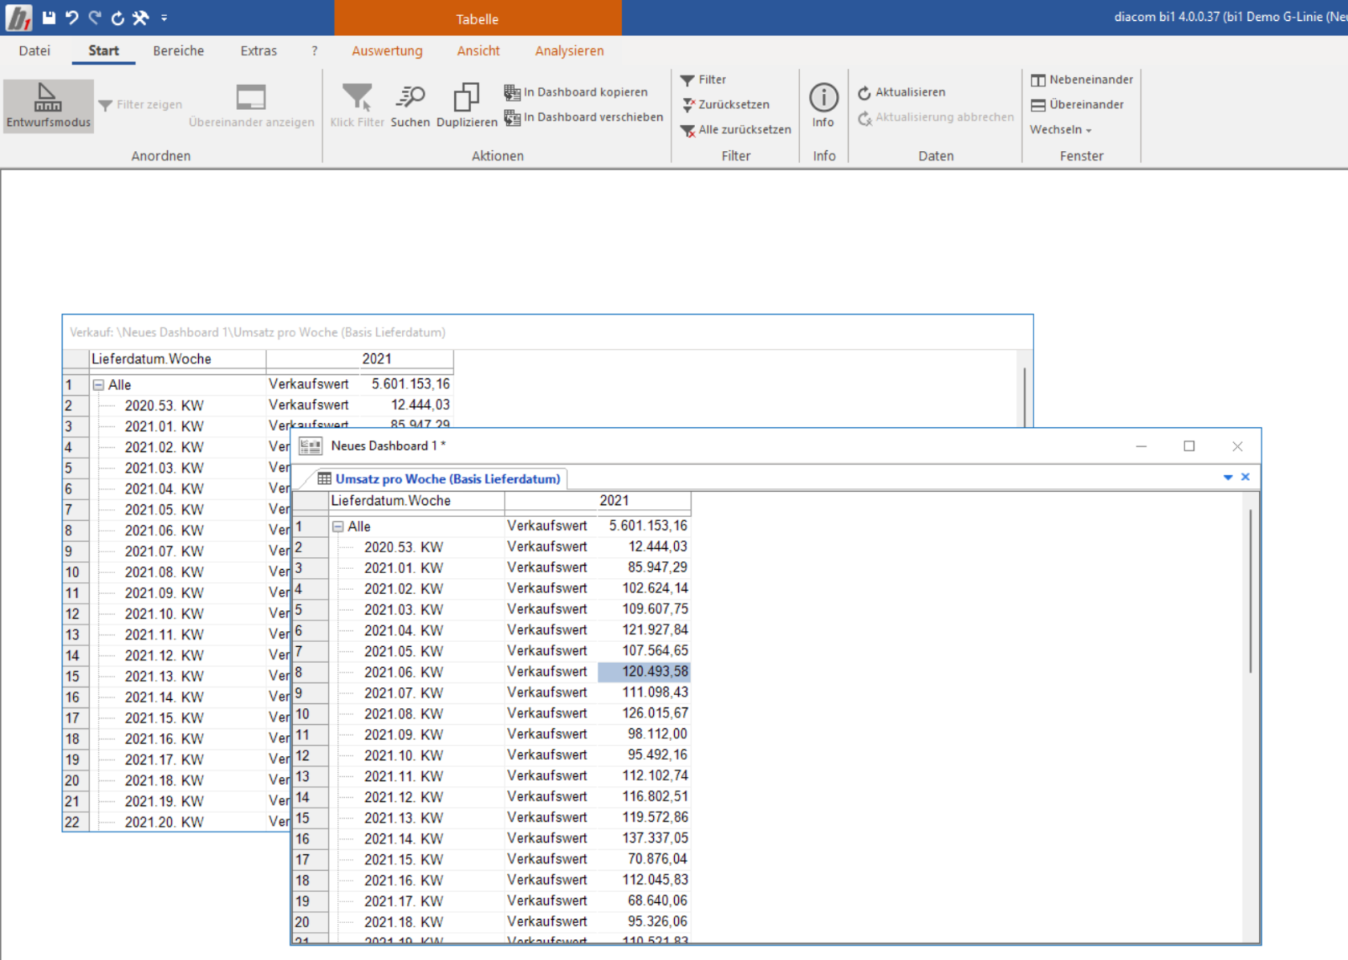This screenshot has height=960, width=1348.
Task: Switch to the Bereiche tab
Action: (178, 51)
